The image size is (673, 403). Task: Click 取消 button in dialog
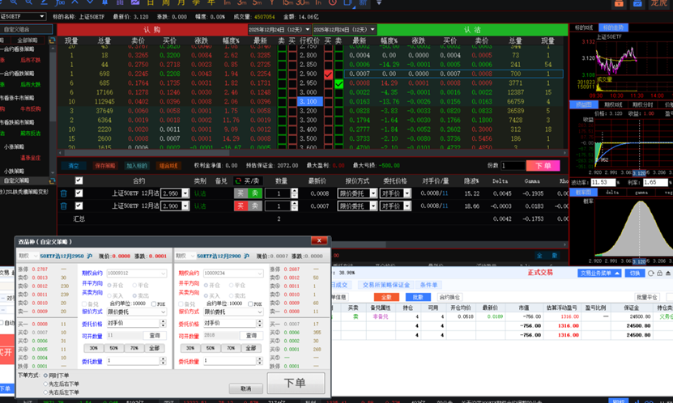pyautogui.click(x=246, y=388)
